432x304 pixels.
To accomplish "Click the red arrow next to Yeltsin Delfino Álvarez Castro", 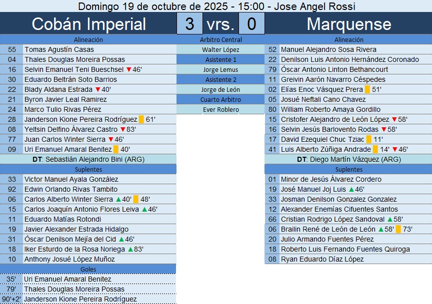I will tap(122, 129).
